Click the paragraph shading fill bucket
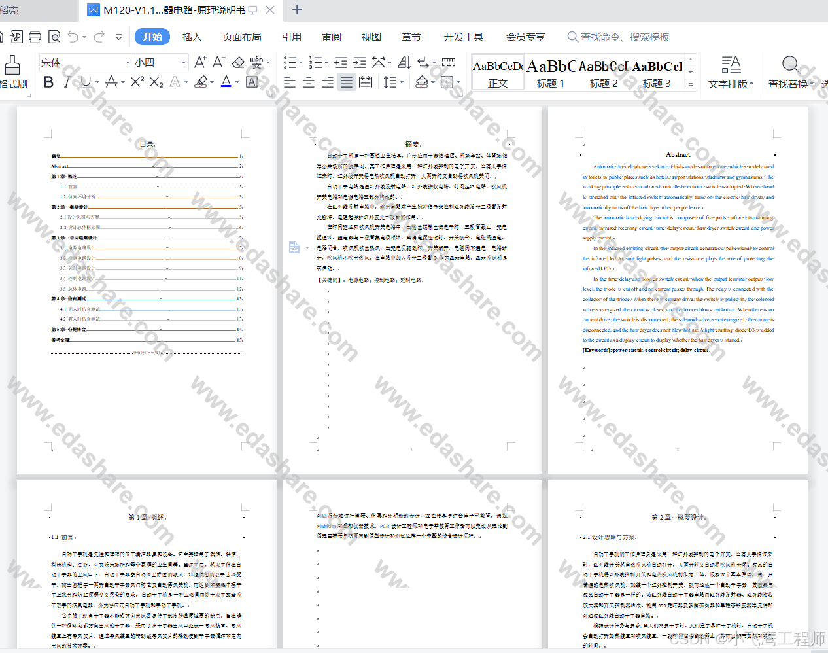Image resolution: width=828 pixels, height=653 pixels. point(422,82)
